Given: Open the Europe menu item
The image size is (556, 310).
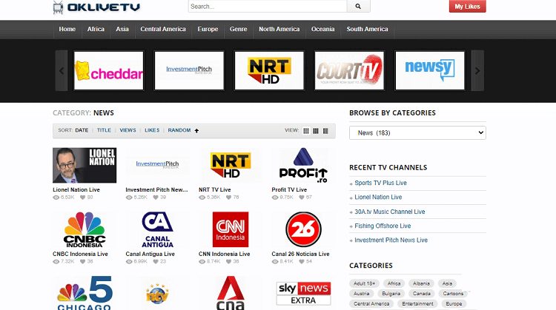Looking at the screenshot, I should point(208,30).
